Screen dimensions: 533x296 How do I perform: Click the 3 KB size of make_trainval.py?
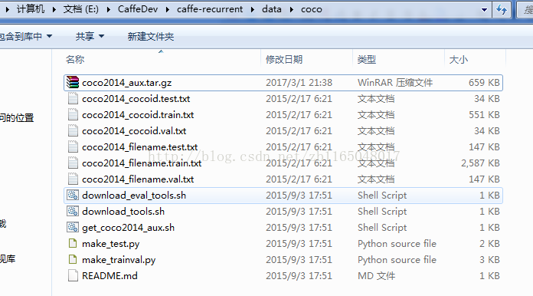pos(489,260)
